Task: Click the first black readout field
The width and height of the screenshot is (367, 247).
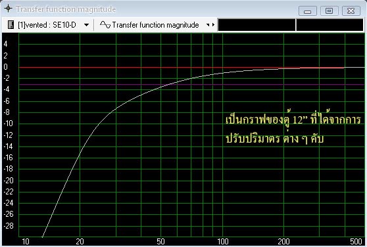Action: pos(257,25)
